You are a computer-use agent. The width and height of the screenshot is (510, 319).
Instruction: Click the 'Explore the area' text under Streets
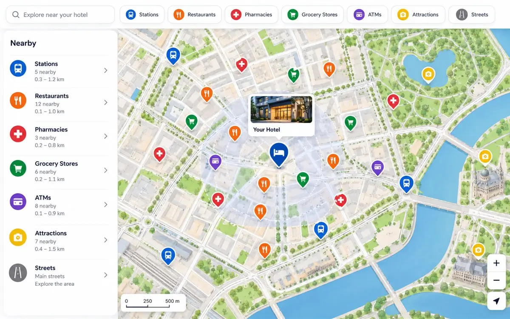[54, 284]
